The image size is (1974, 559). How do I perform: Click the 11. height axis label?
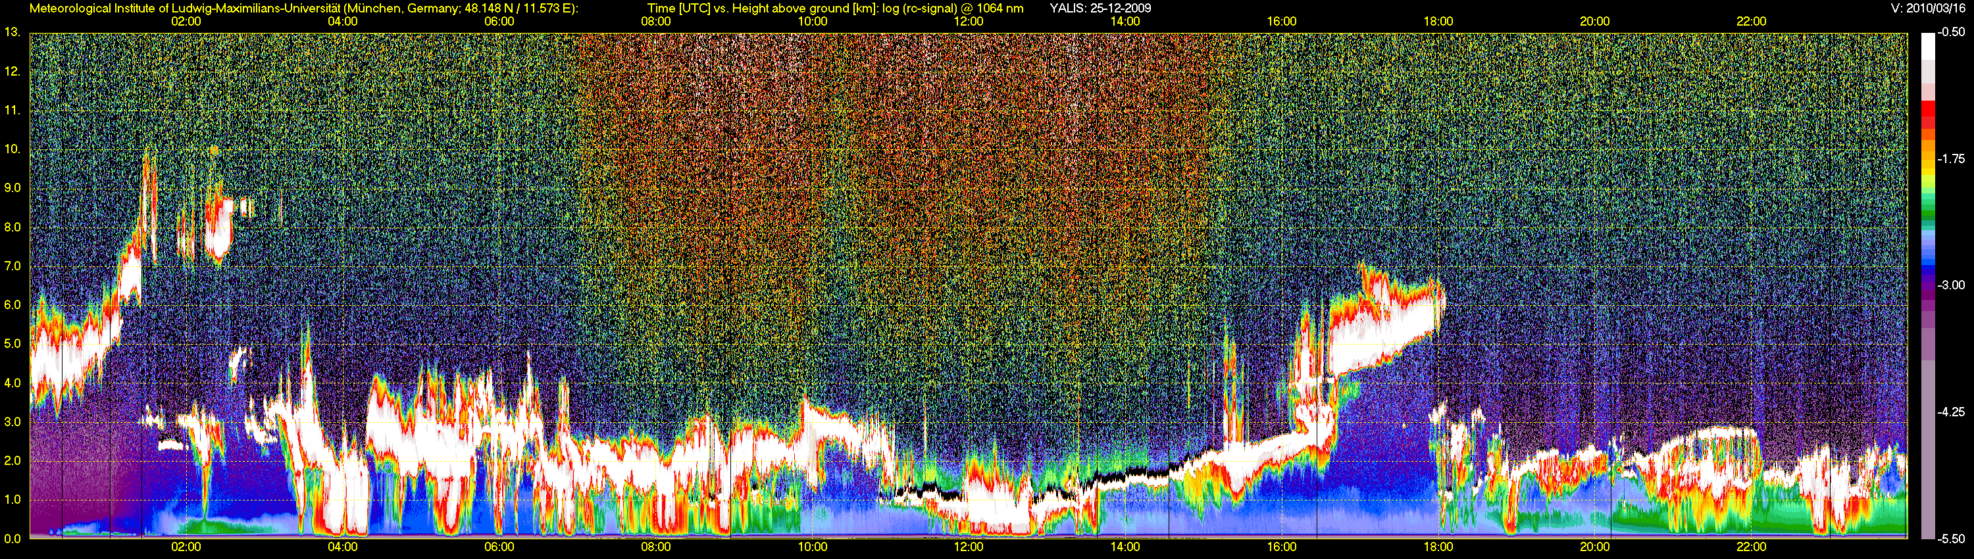coord(13,110)
